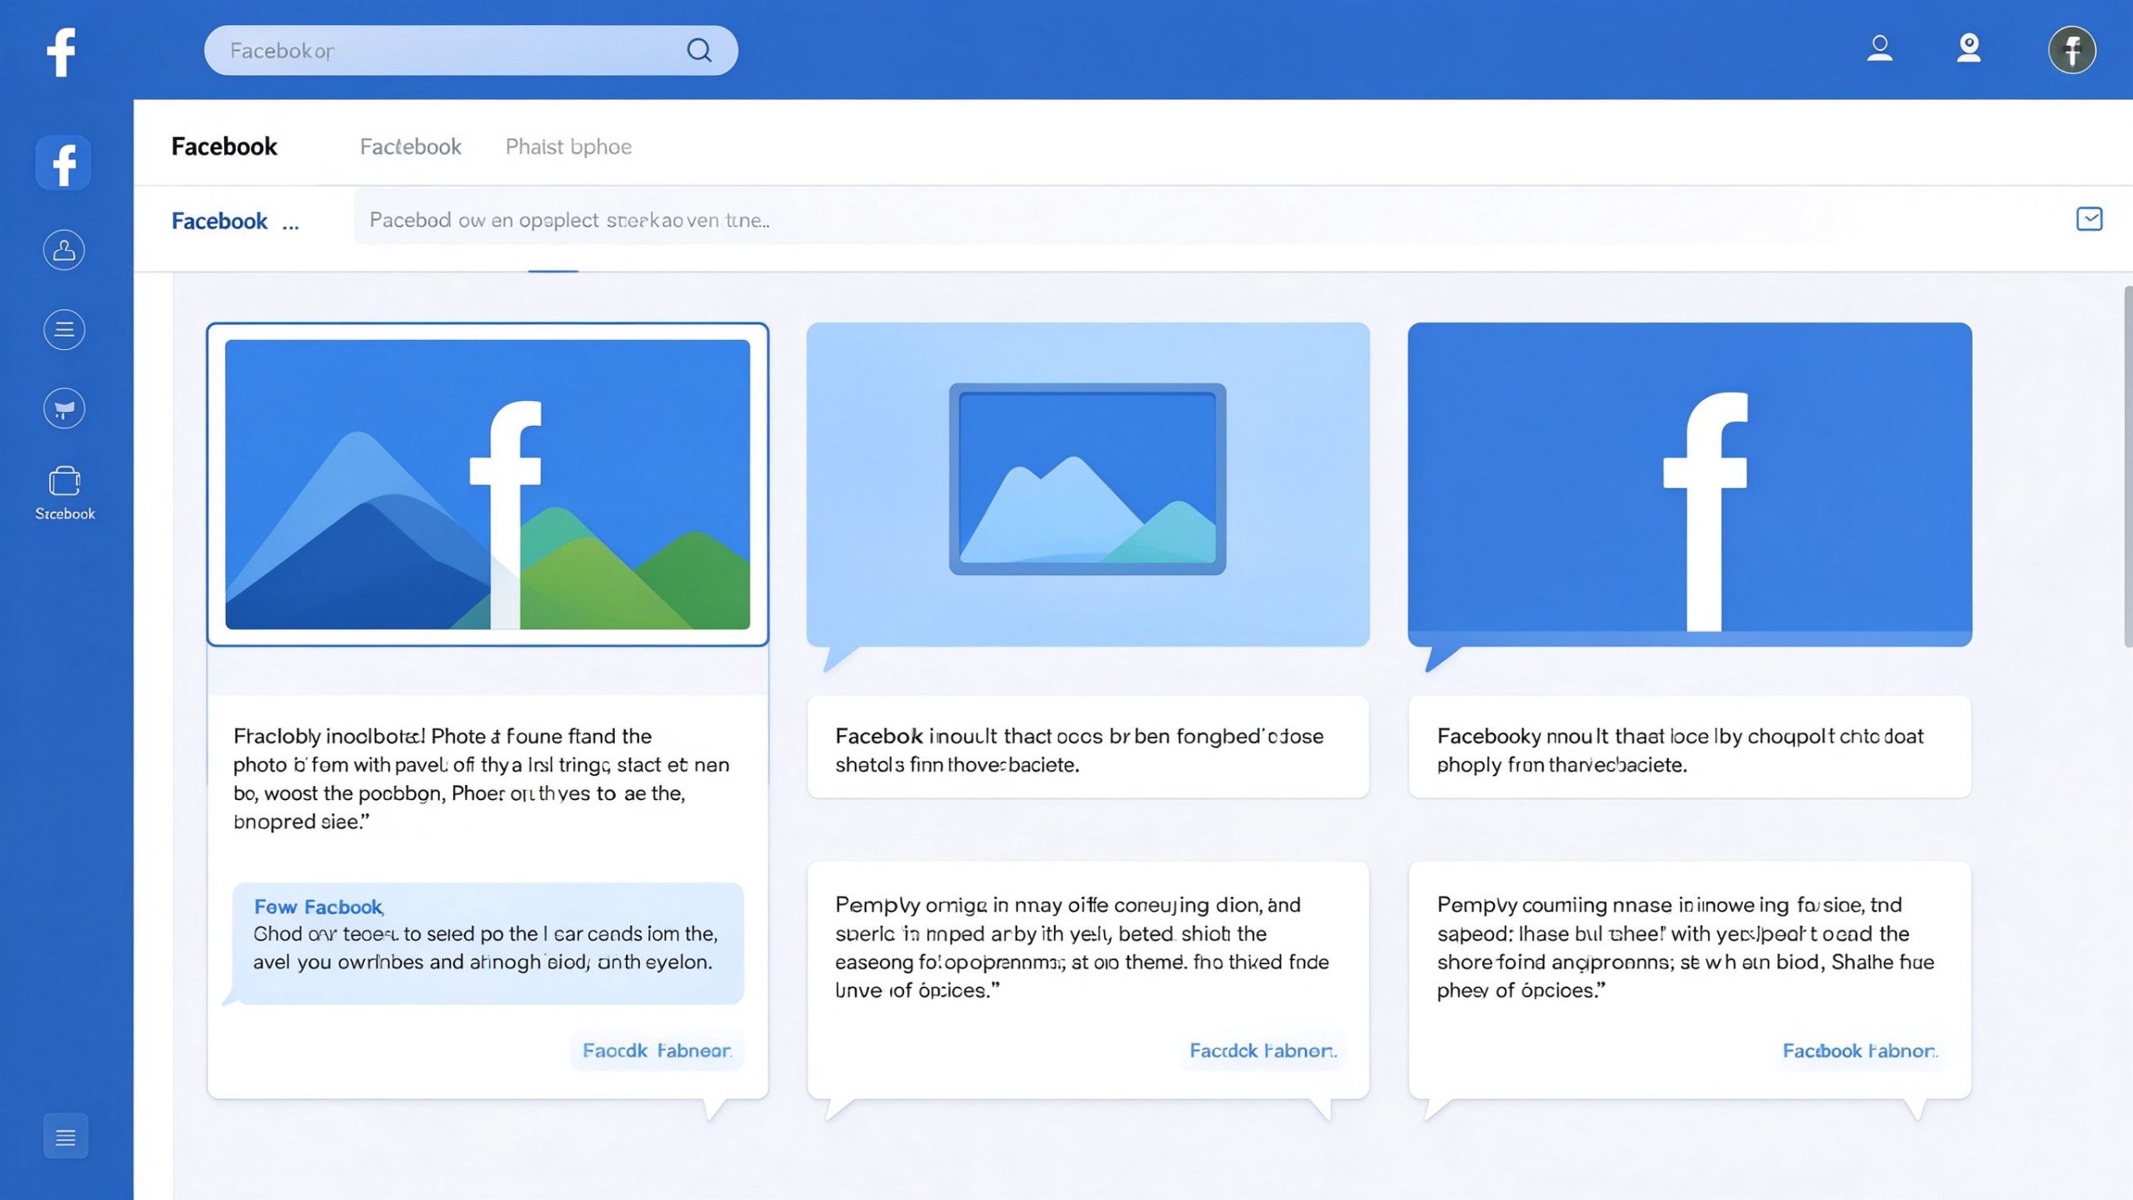Select the Facebook tile icon in sidebar

pos(63,162)
